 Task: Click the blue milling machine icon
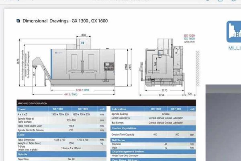tap(234, 32)
